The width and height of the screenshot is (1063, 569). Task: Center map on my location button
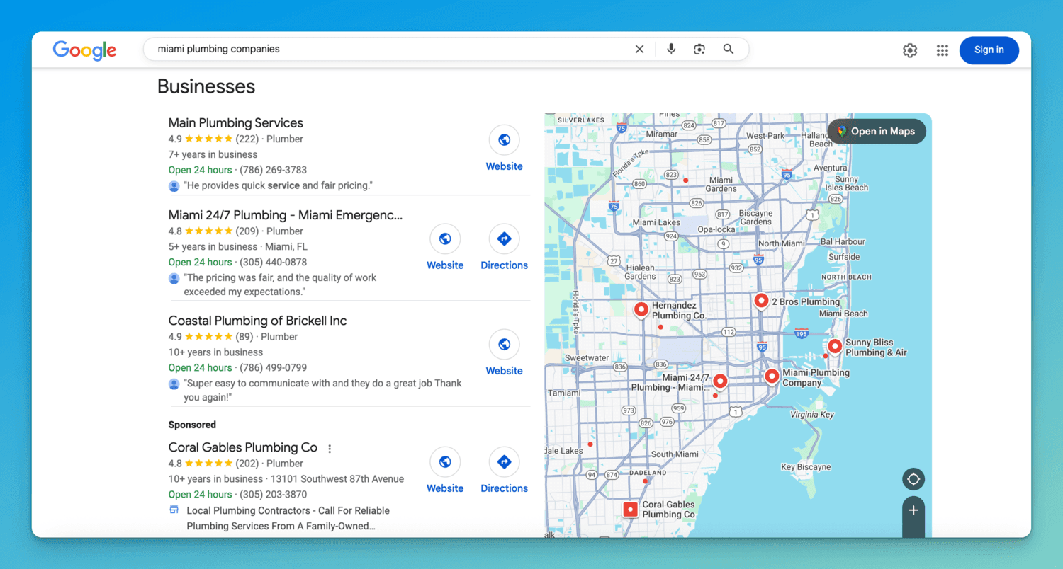point(913,480)
